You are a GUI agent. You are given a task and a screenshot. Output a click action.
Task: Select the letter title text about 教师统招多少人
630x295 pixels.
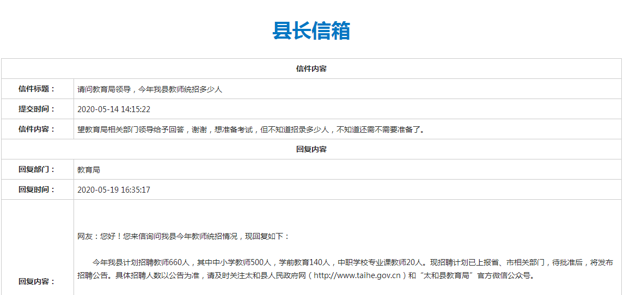pos(150,89)
